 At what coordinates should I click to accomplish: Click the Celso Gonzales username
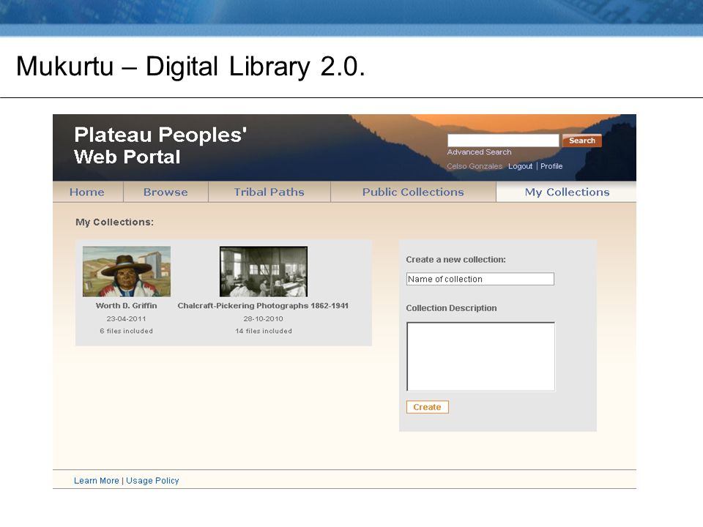coord(475,166)
